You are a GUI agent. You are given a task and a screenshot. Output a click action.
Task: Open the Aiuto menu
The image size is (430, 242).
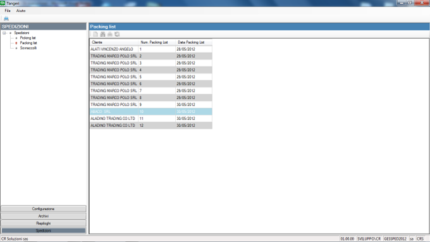[x=21, y=11]
